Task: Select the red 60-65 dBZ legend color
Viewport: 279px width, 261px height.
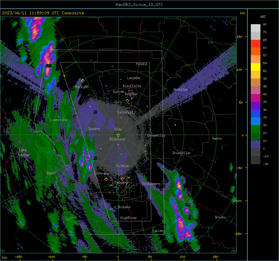Action: tap(255, 44)
